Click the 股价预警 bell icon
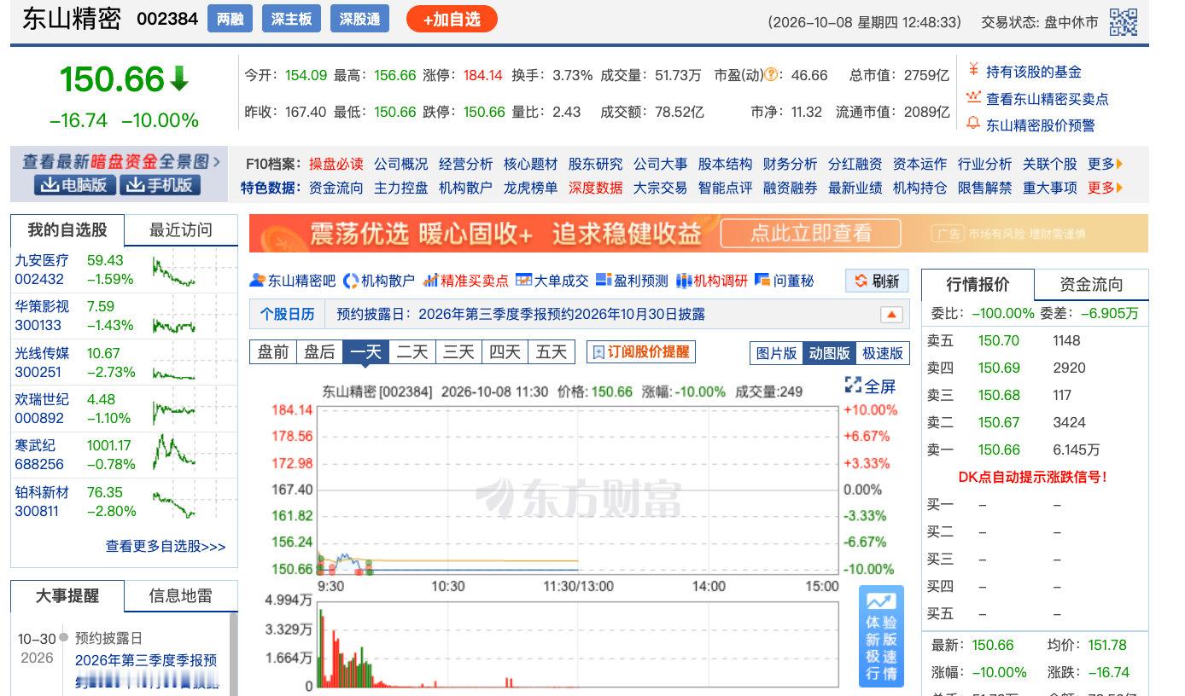The image size is (1185, 696). tap(973, 124)
